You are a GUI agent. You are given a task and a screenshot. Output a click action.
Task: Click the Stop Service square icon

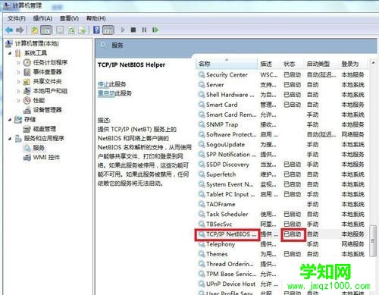click(133, 30)
